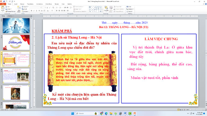Click the Cut command
The image size is (207, 116).
tap(7, 7)
